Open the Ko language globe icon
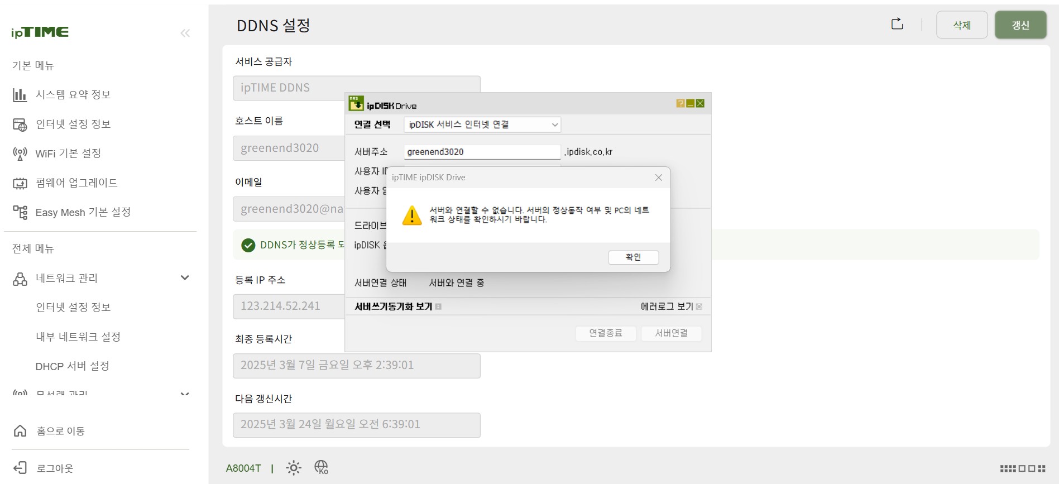Image resolution: width=1059 pixels, height=484 pixels. coord(322,467)
